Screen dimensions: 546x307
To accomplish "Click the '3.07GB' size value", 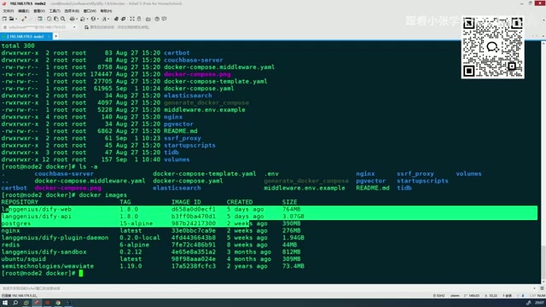I will click(293, 216).
